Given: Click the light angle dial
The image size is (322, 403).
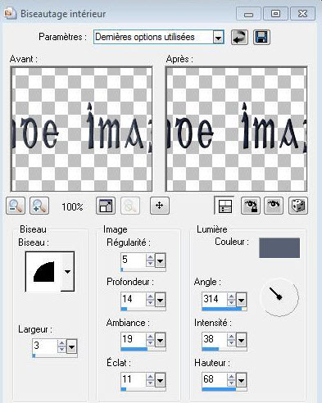Looking at the screenshot, I should coord(279,297).
